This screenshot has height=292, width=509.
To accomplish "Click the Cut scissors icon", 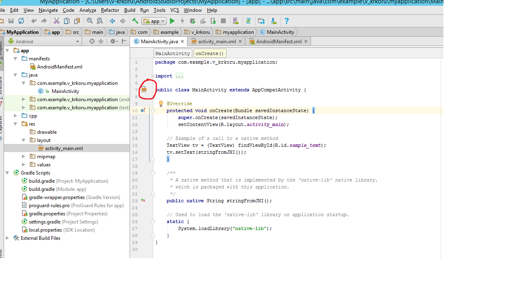I will 56,21.
